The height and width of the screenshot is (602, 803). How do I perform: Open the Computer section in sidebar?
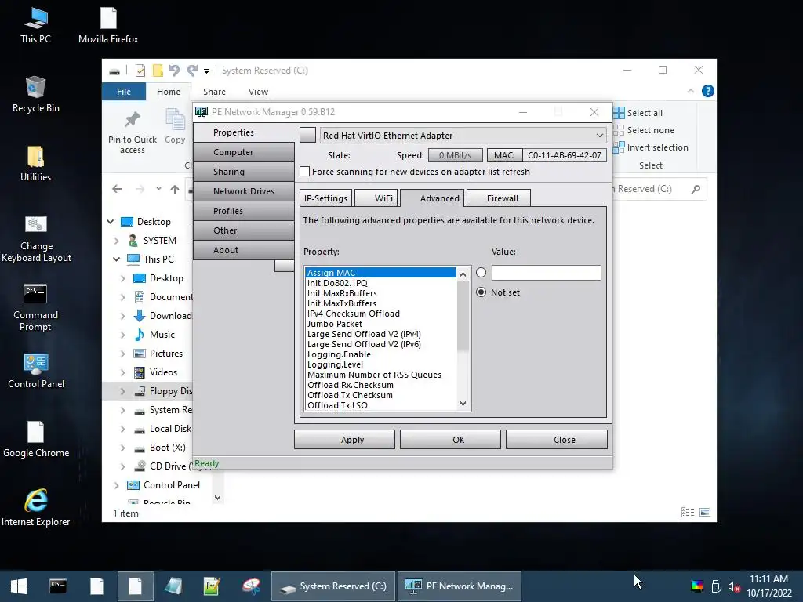[244, 152]
